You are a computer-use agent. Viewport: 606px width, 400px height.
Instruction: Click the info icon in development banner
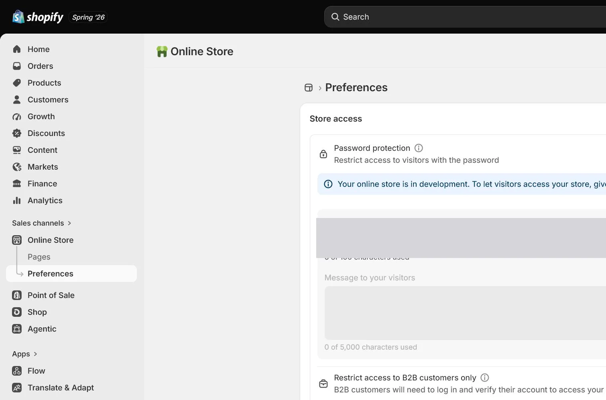tap(328, 184)
